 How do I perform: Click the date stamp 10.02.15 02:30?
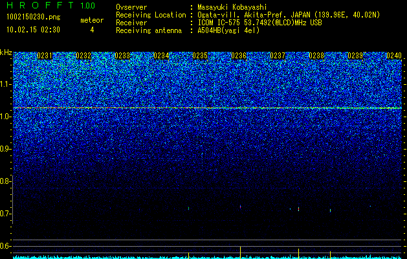(33, 30)
